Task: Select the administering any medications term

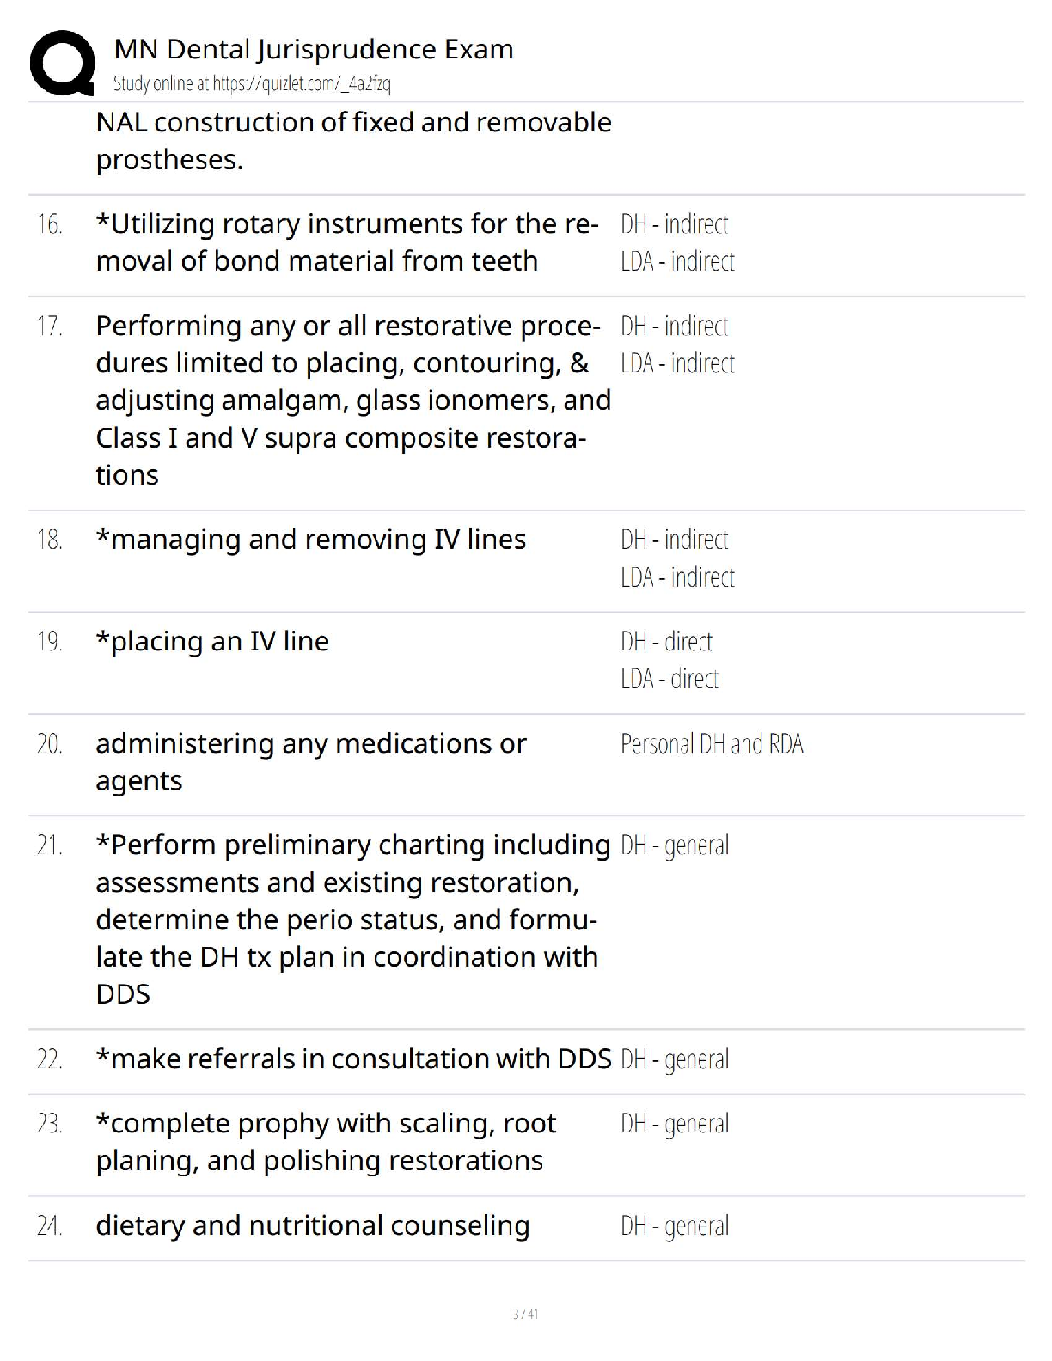Action: (x=310, y=762)
